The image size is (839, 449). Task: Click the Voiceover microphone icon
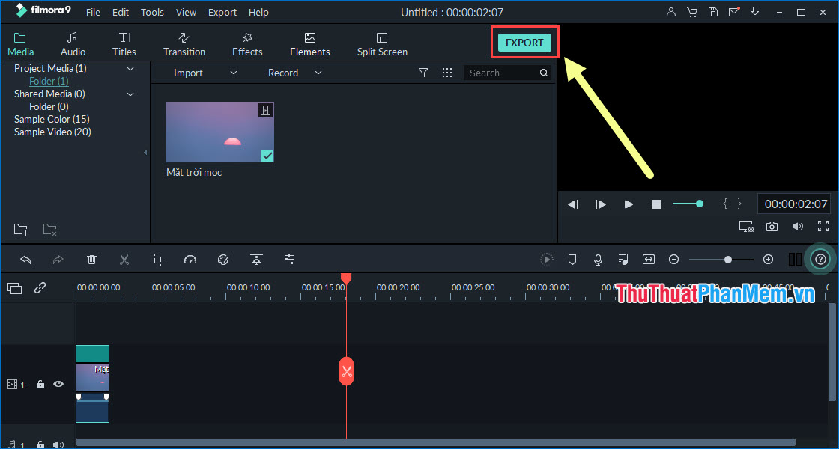(597, 259)
